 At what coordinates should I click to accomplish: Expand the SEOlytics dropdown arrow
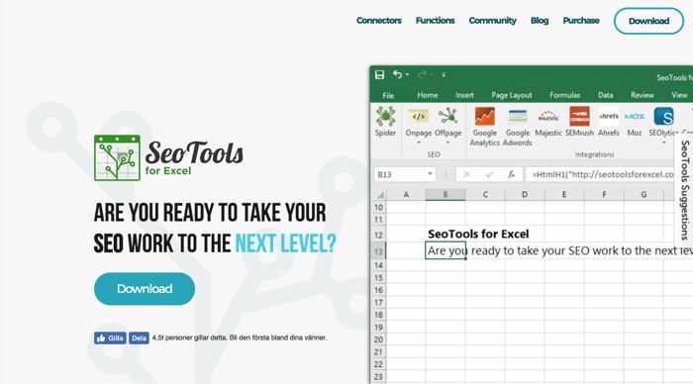coord(663,143)
